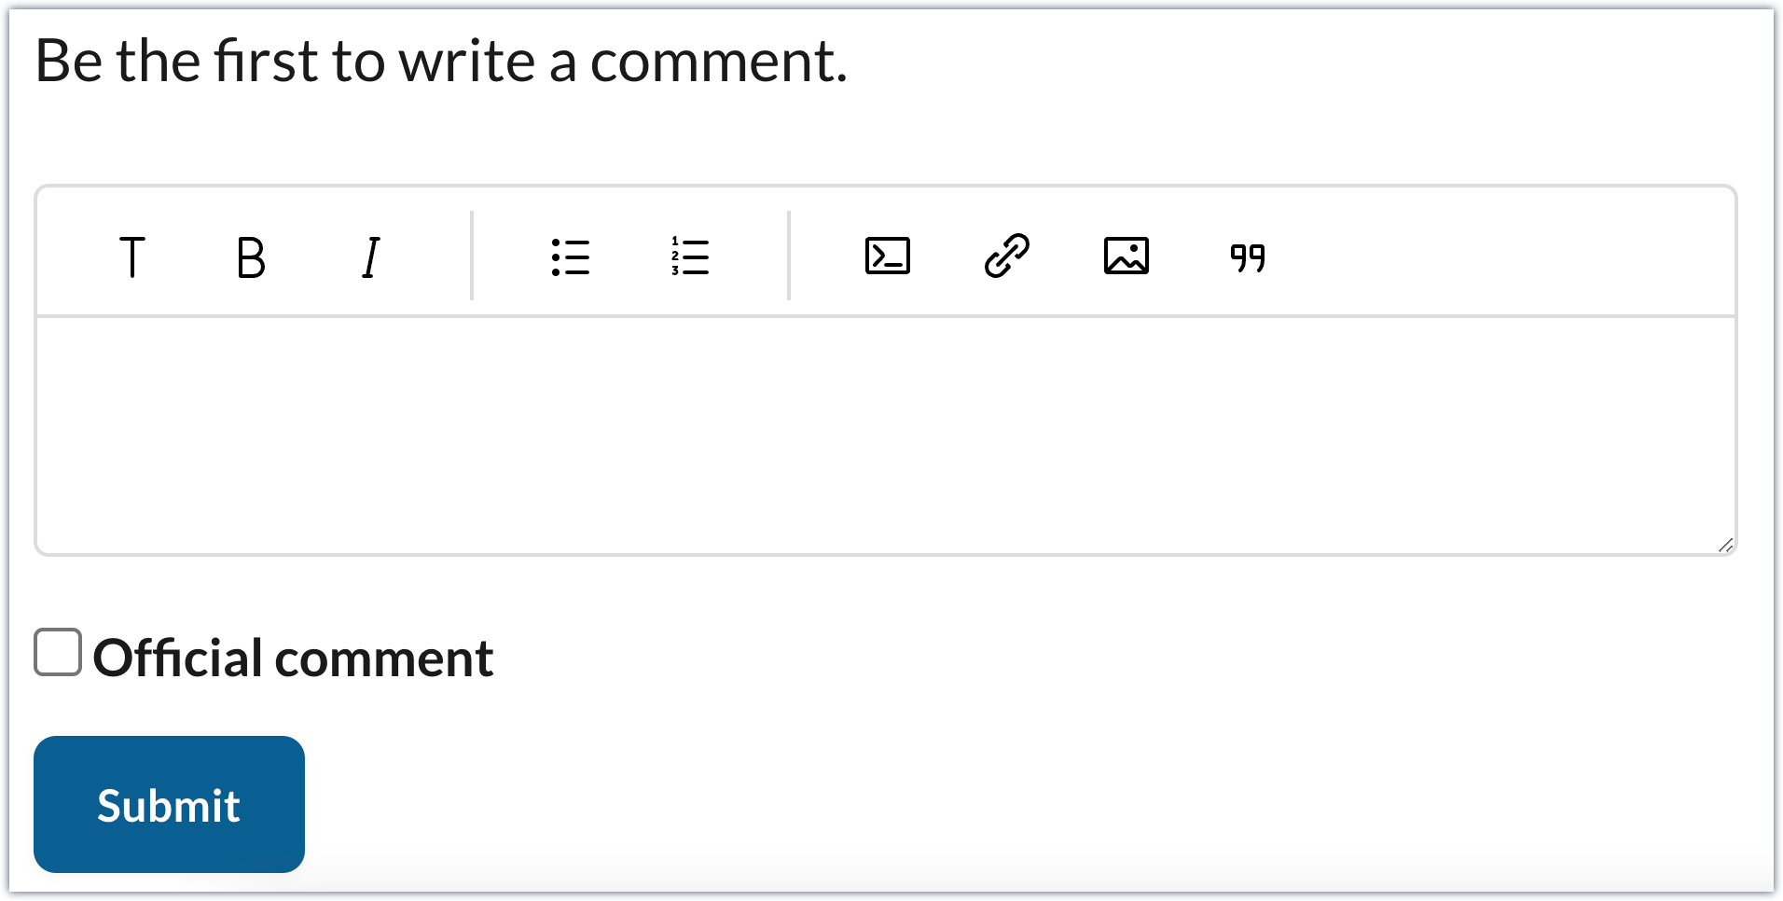
Task: Add a hyperlink with the link icon
Action: click(1007, 256)
